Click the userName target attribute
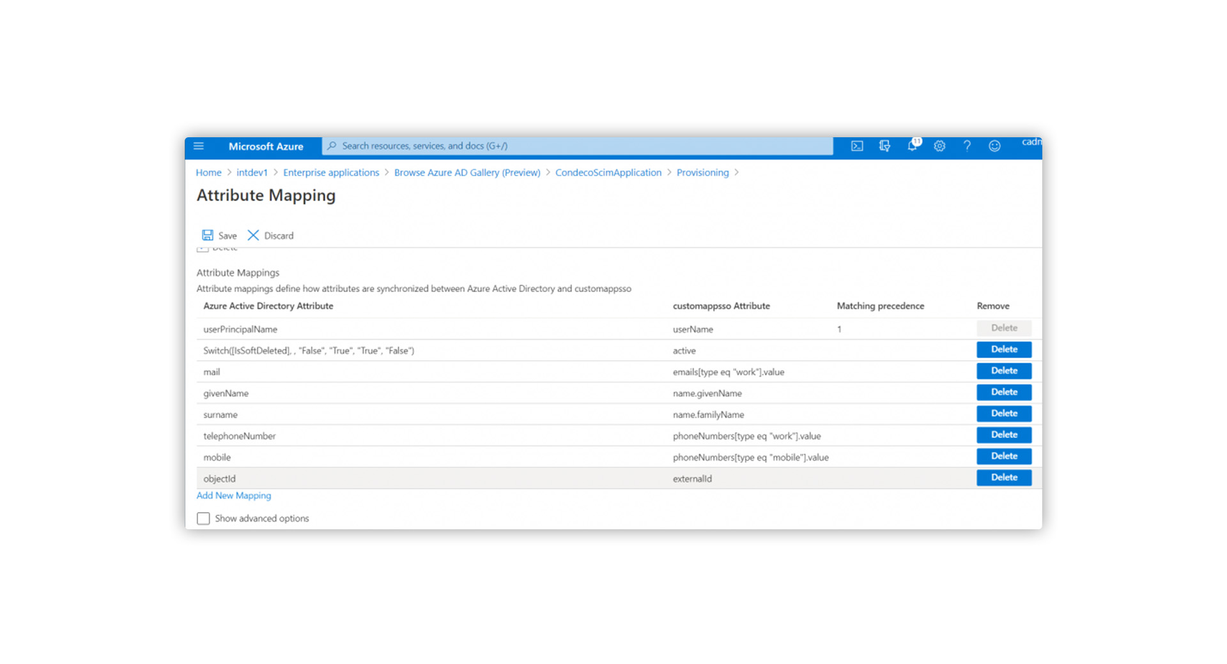 [x=693, y=329]
